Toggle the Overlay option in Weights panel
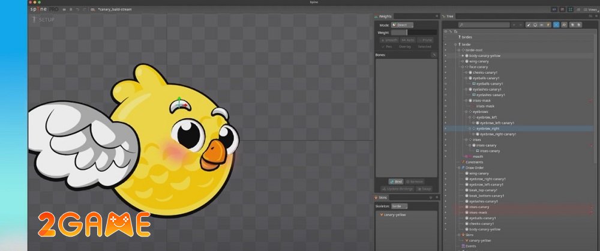This screenshot has height=251, width=600. [405, 46]
